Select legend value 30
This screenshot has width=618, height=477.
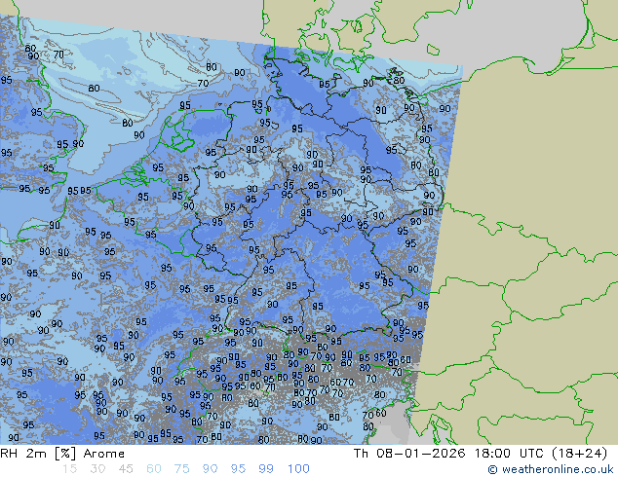[x=97, y=469]
